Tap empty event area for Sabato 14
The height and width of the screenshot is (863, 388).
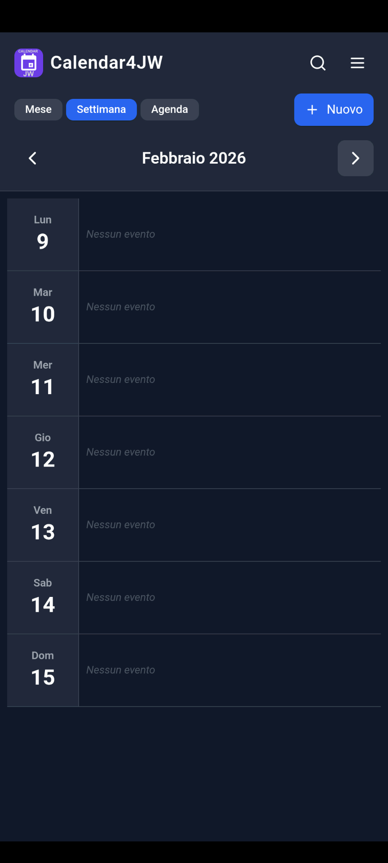[229, 598]
